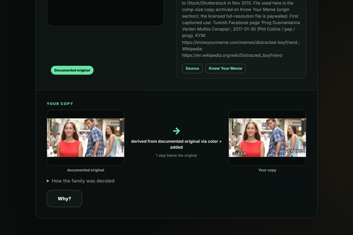Expand How the family was decided
The width and height of the screenshot is (353, 235).
pyautogui.click(x=81, y=181)
